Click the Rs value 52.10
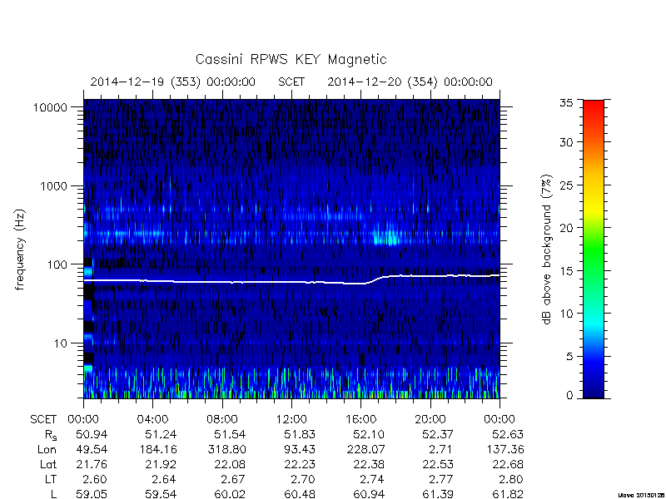666x499 pixels. click(369, 434)
